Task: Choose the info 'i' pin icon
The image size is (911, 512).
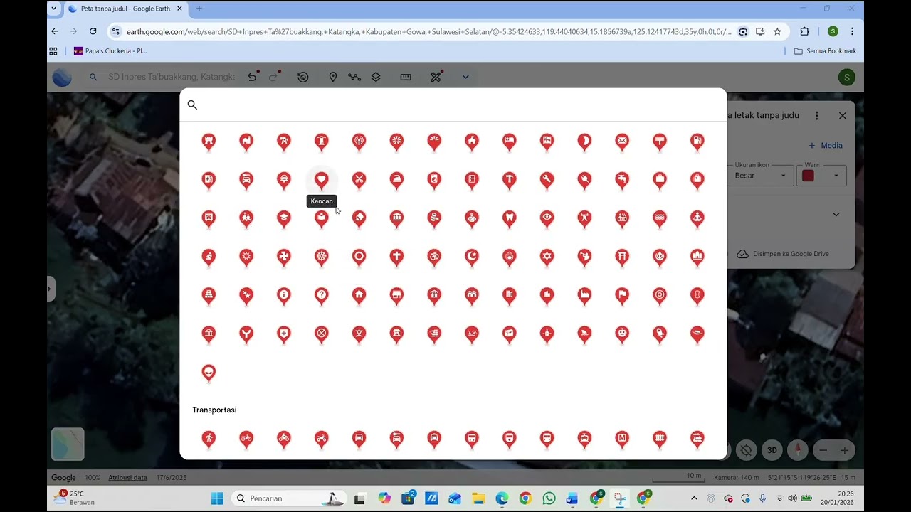Action: [283, 295]
